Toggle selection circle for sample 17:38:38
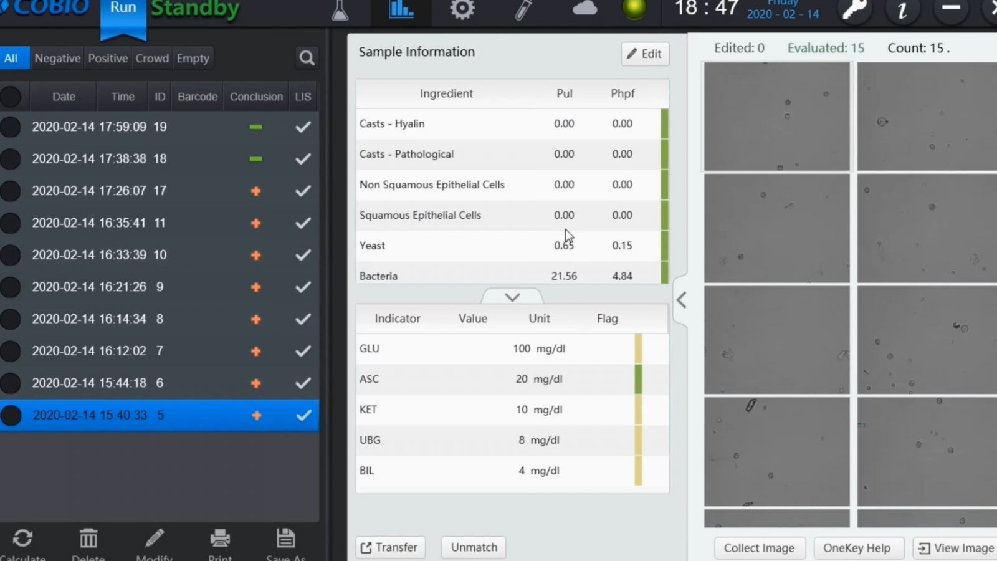 click(11, 159)
